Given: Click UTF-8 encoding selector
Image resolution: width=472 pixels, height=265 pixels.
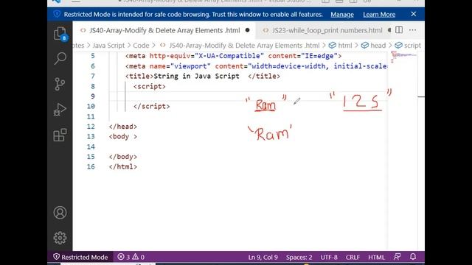Looking at the screenshot, I should point(329,257).
